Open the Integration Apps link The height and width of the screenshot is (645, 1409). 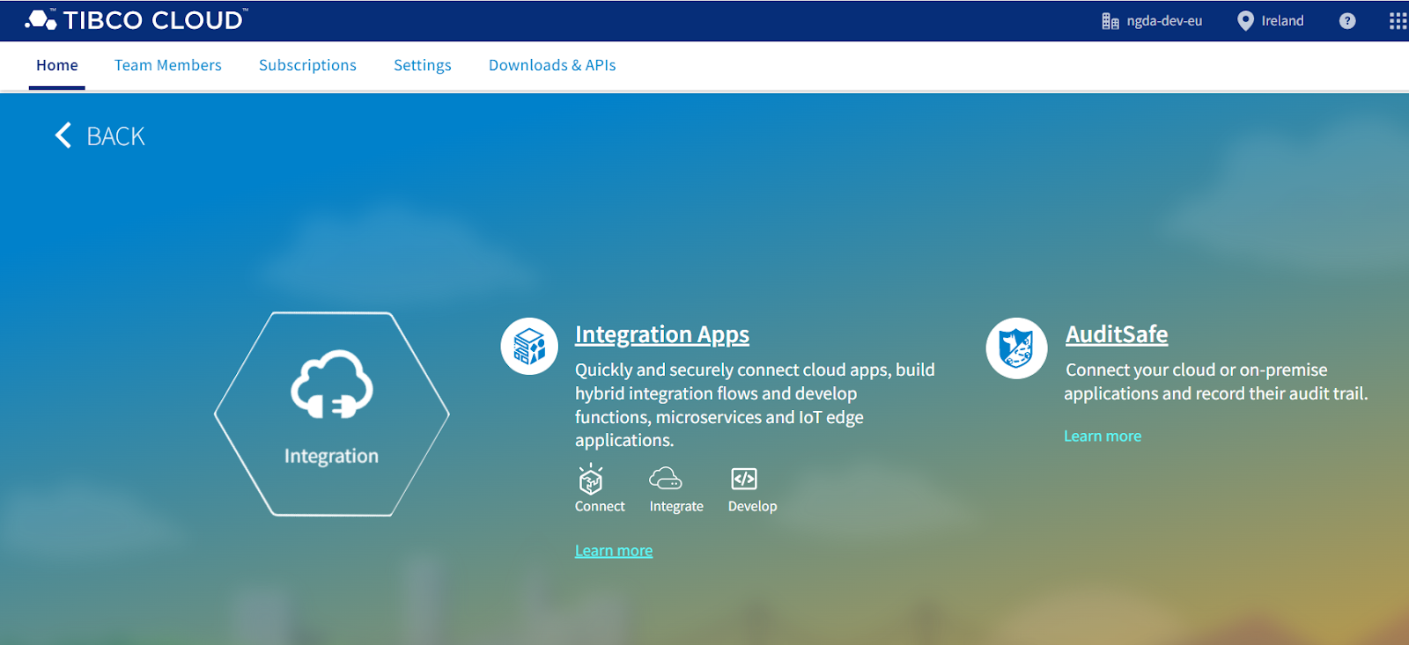point(662,334)
